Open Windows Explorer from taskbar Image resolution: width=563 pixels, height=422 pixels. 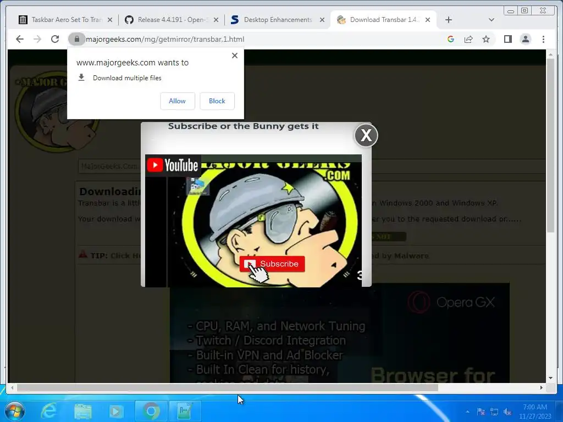point(83,411)
